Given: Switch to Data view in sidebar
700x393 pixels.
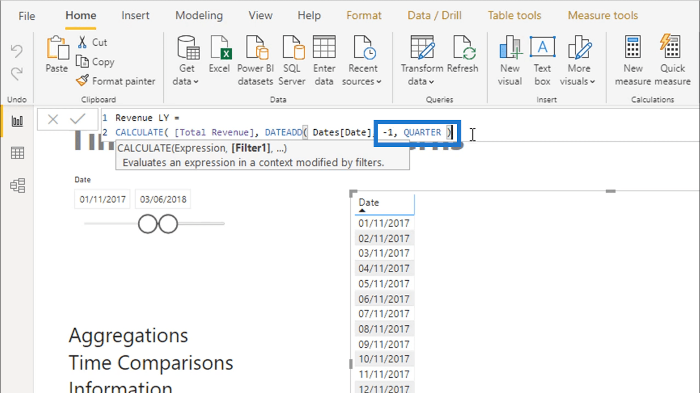Looking at the screenshot, I should [17, 153].
